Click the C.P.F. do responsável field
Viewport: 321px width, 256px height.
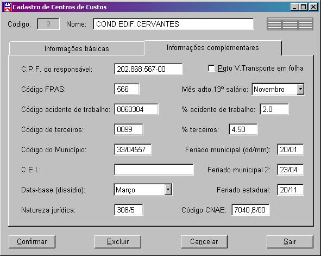click(x=148, y=69)
